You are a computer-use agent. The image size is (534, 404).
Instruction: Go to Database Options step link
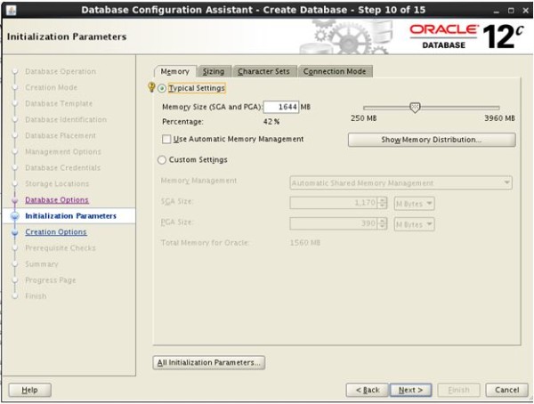tap(57, 200)
